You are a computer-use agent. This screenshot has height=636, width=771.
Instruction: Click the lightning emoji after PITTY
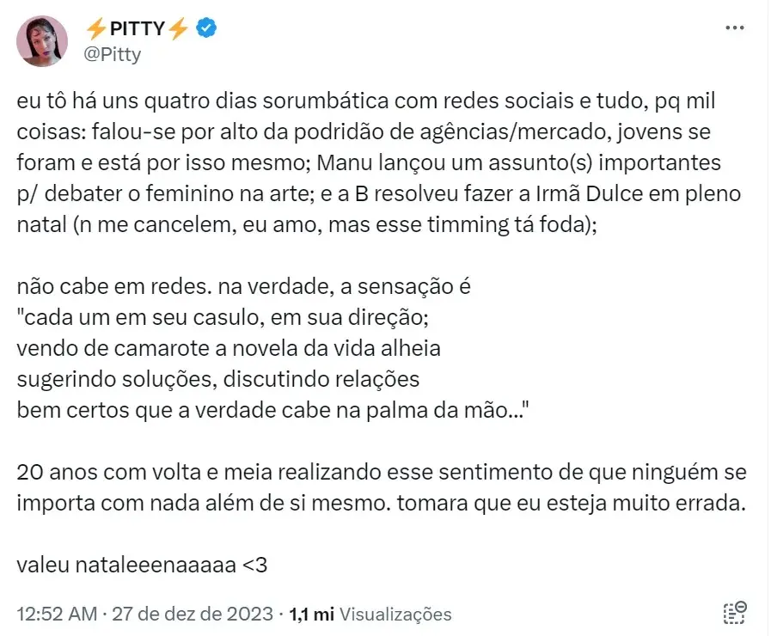coord(177,28)
